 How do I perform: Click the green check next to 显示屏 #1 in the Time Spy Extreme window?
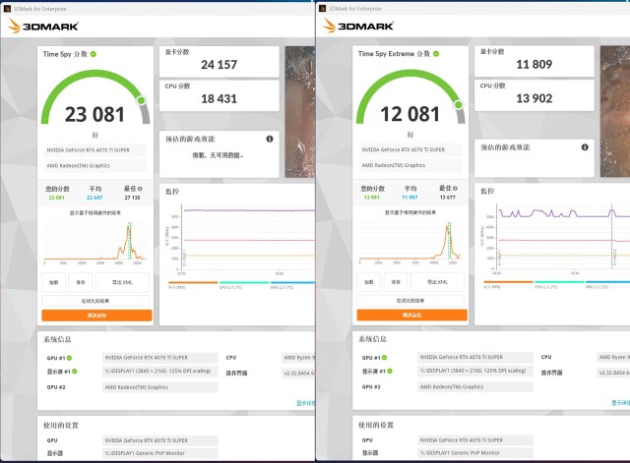pos(389,371)
